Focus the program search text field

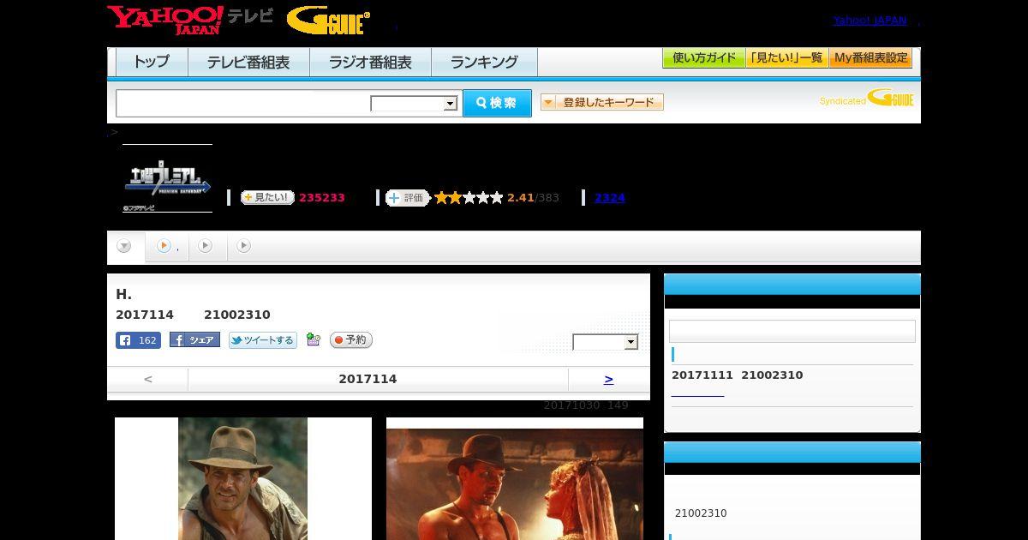click(x=243, y=103)
